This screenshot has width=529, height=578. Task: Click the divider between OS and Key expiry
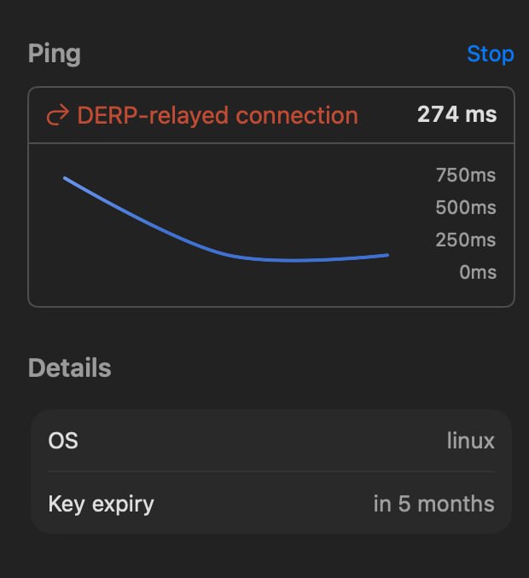click(x=271, y=471)
